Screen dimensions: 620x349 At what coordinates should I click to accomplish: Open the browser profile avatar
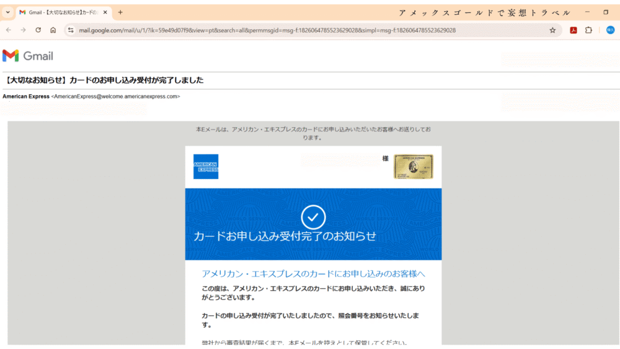pyautogui.click(x=610, y=30)
